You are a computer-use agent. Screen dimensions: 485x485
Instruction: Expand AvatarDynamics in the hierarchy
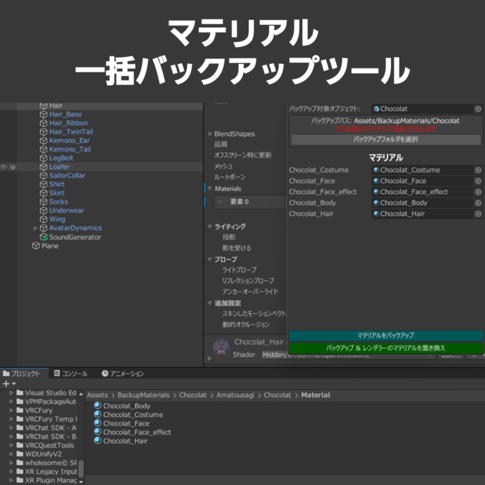35,228
